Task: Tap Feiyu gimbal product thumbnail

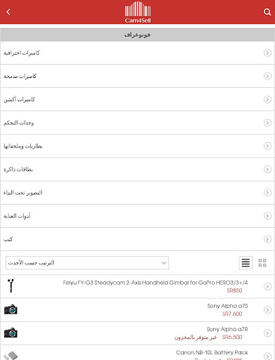Action: point(11,285)
